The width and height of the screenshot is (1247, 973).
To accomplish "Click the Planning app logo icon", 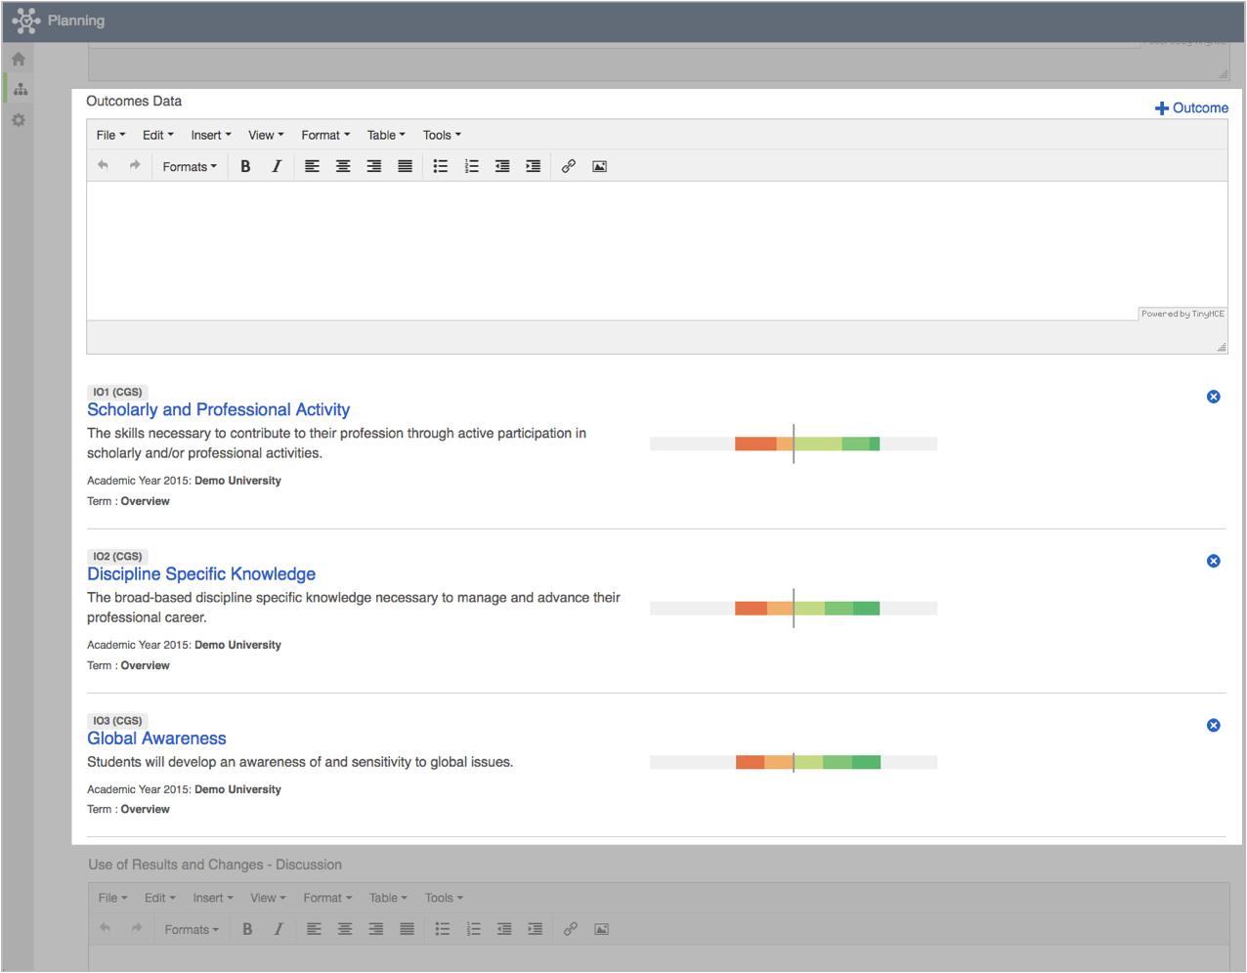I will click(25, 21).
